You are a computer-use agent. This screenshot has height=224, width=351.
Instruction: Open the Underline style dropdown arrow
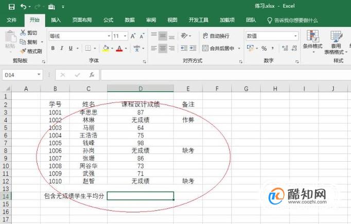(77, 48)
